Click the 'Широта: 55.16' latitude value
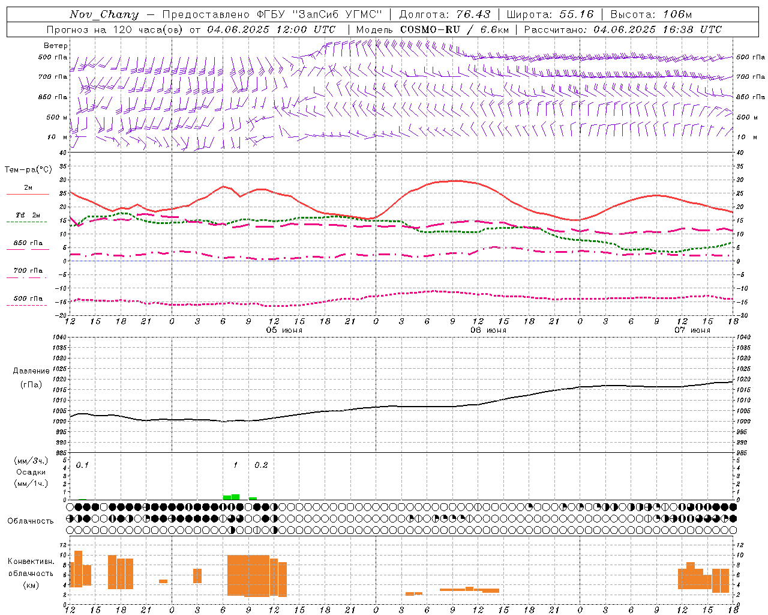Image resolution: width=768 pixels, height=615 pixels. click(x=550, y=14)
